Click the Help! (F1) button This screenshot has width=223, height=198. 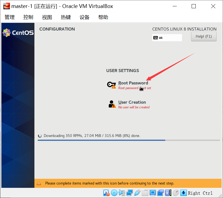204,37
